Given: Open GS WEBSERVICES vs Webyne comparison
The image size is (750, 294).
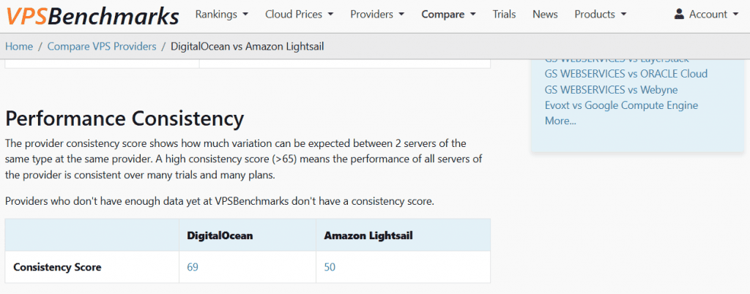Looking at the screenshot, I should coord(611,89).
